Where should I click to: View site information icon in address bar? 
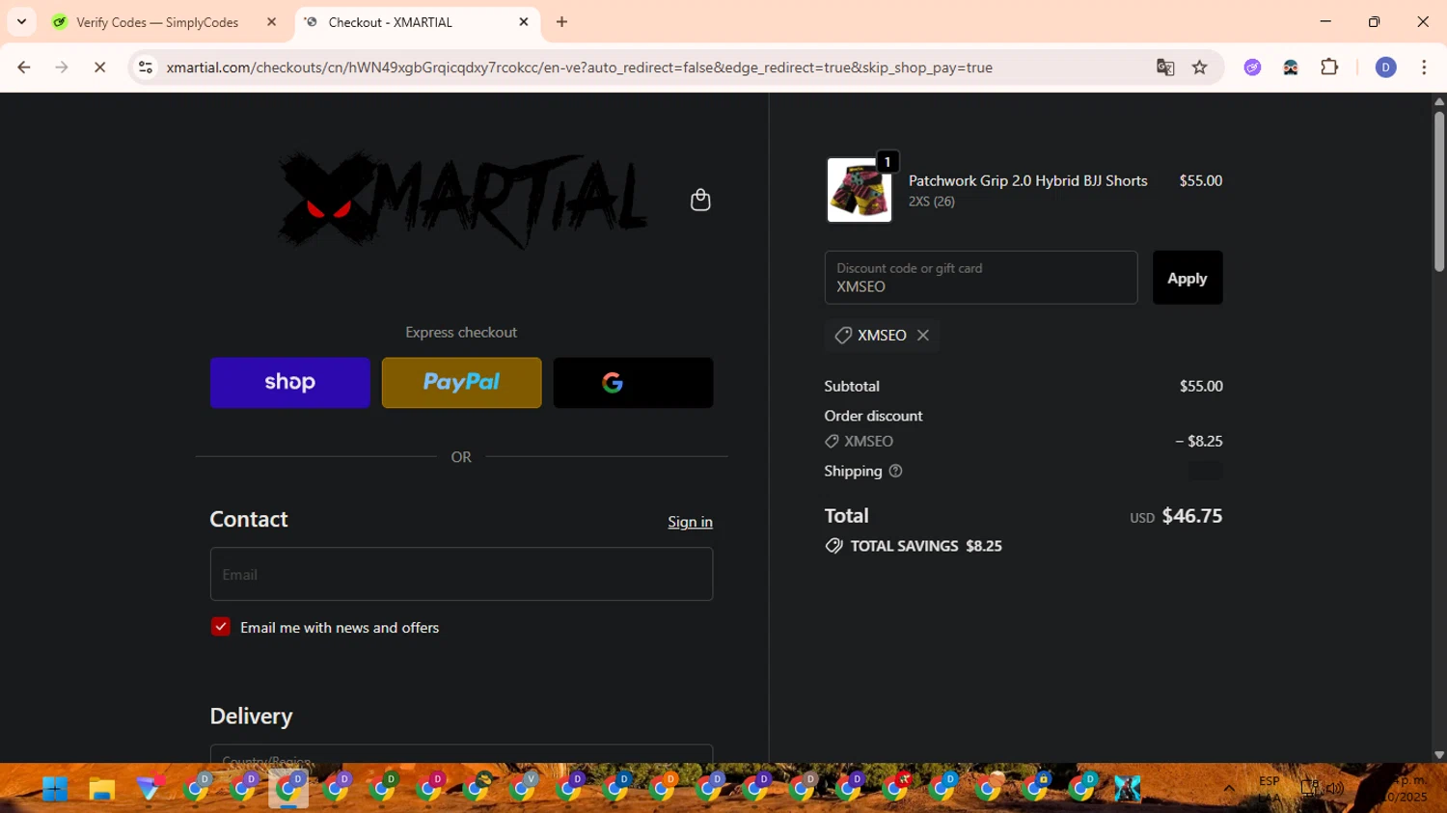(x=146, y=68)
